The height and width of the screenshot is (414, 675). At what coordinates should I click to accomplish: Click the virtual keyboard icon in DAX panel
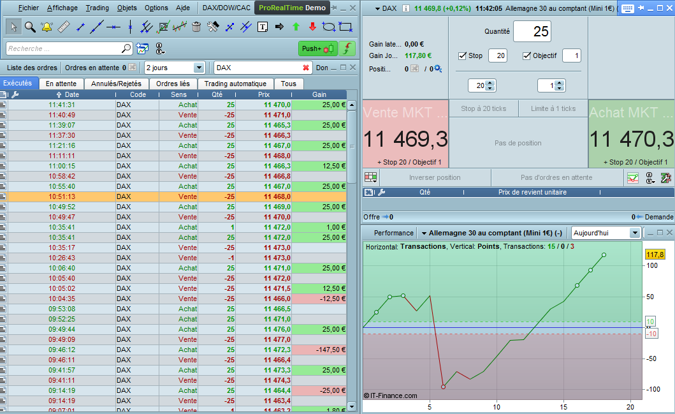[627, 9]
